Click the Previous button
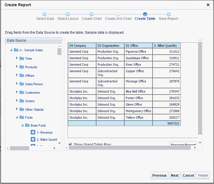Viewport: 214px width, 184px height. point(159,175)
